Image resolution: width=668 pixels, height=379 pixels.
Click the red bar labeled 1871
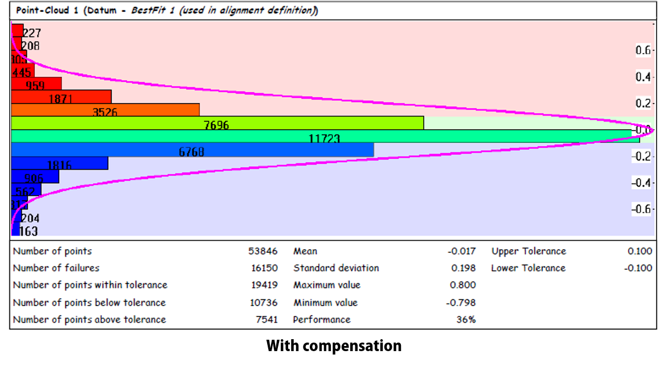(61, 96)
